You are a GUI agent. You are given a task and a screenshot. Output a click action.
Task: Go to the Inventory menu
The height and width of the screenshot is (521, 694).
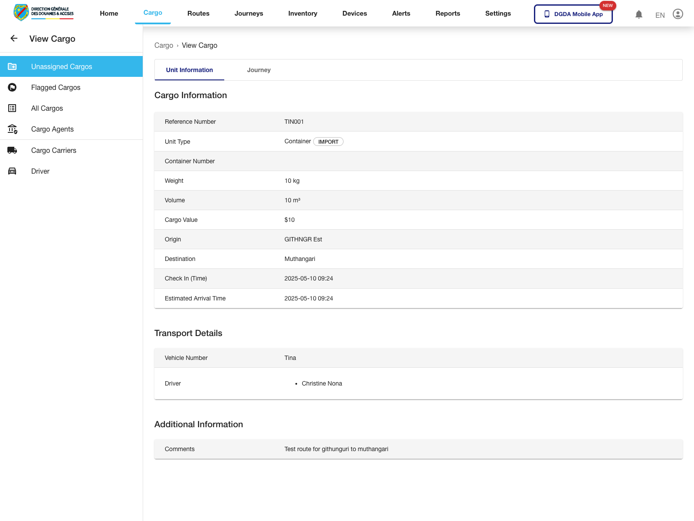(302, 13)
